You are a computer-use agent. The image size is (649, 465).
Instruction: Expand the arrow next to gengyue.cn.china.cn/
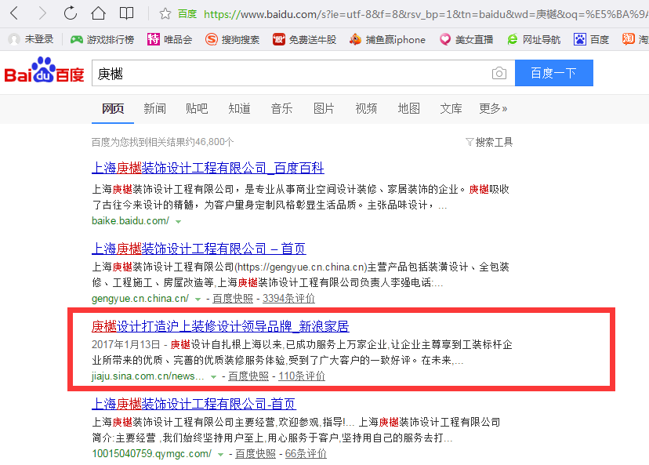(198, 299)
